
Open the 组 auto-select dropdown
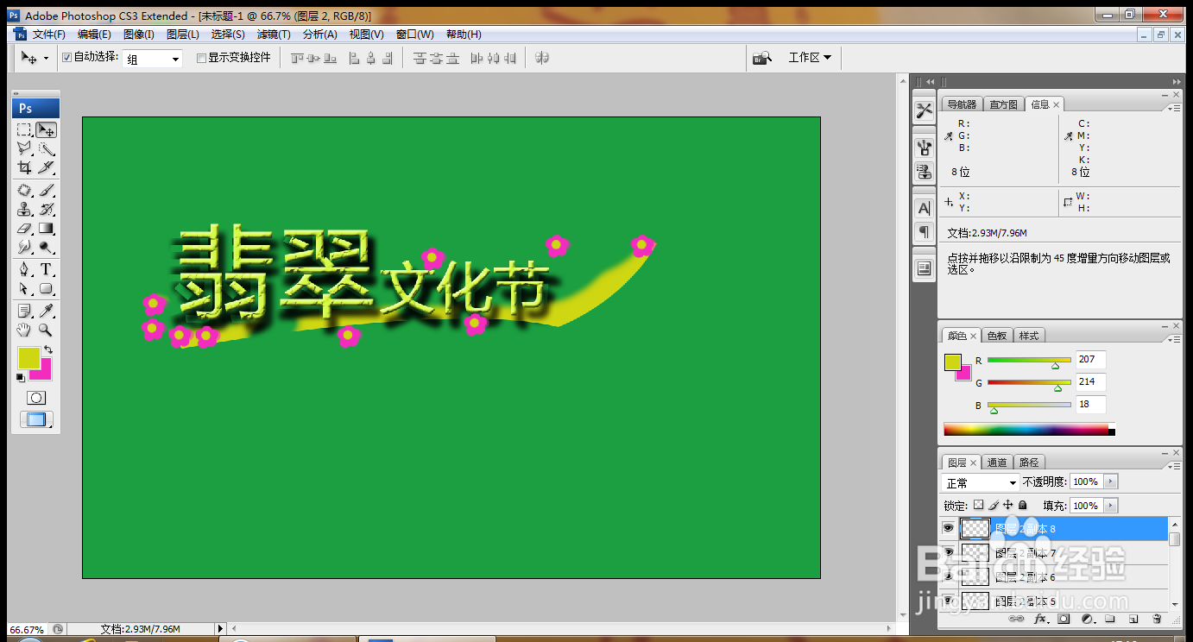point(153,59)
